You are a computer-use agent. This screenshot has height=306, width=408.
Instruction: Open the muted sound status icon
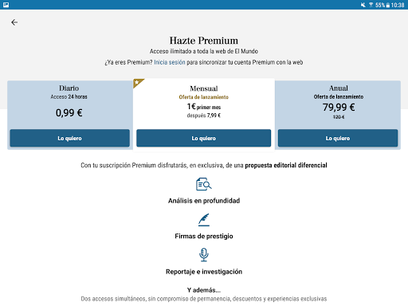pos(363,5)
